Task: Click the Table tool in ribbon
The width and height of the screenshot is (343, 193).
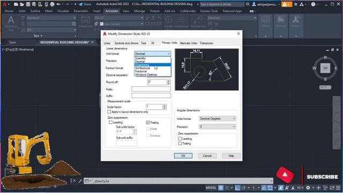Action: tap(265, 22)
